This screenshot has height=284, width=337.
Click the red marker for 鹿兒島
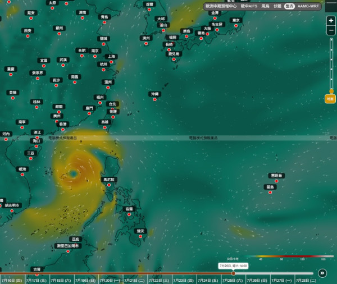point(174,59)
